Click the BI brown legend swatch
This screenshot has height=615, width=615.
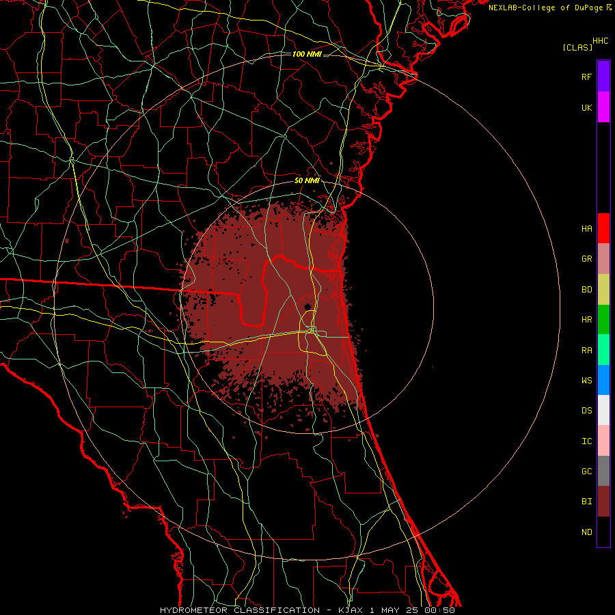point(603,502)
